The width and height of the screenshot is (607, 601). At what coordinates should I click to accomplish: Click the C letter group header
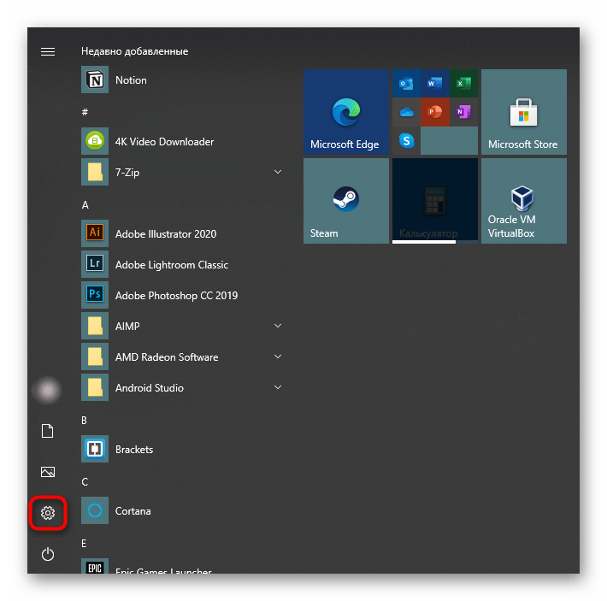[85, 482]
